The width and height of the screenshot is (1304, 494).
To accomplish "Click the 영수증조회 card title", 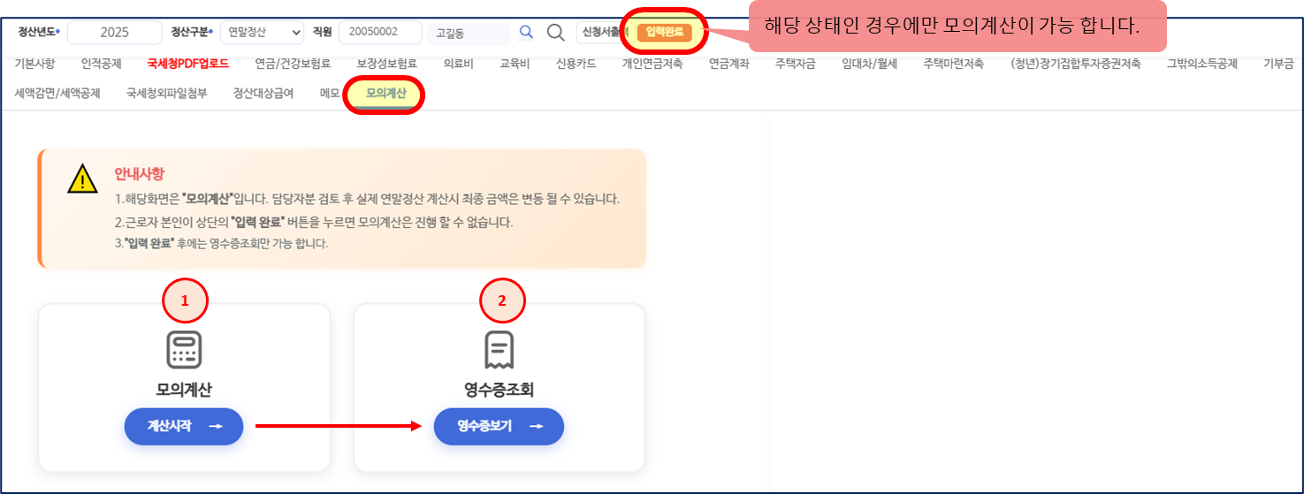I will click(499, 390).
